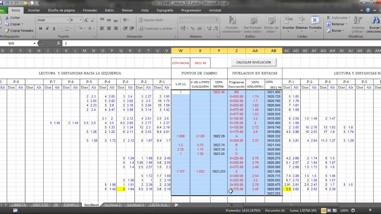Increase font size with the large A

[86, 20]
